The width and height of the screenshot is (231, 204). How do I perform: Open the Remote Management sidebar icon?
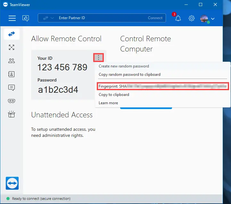pyautogui.click(x=12, y=47)
